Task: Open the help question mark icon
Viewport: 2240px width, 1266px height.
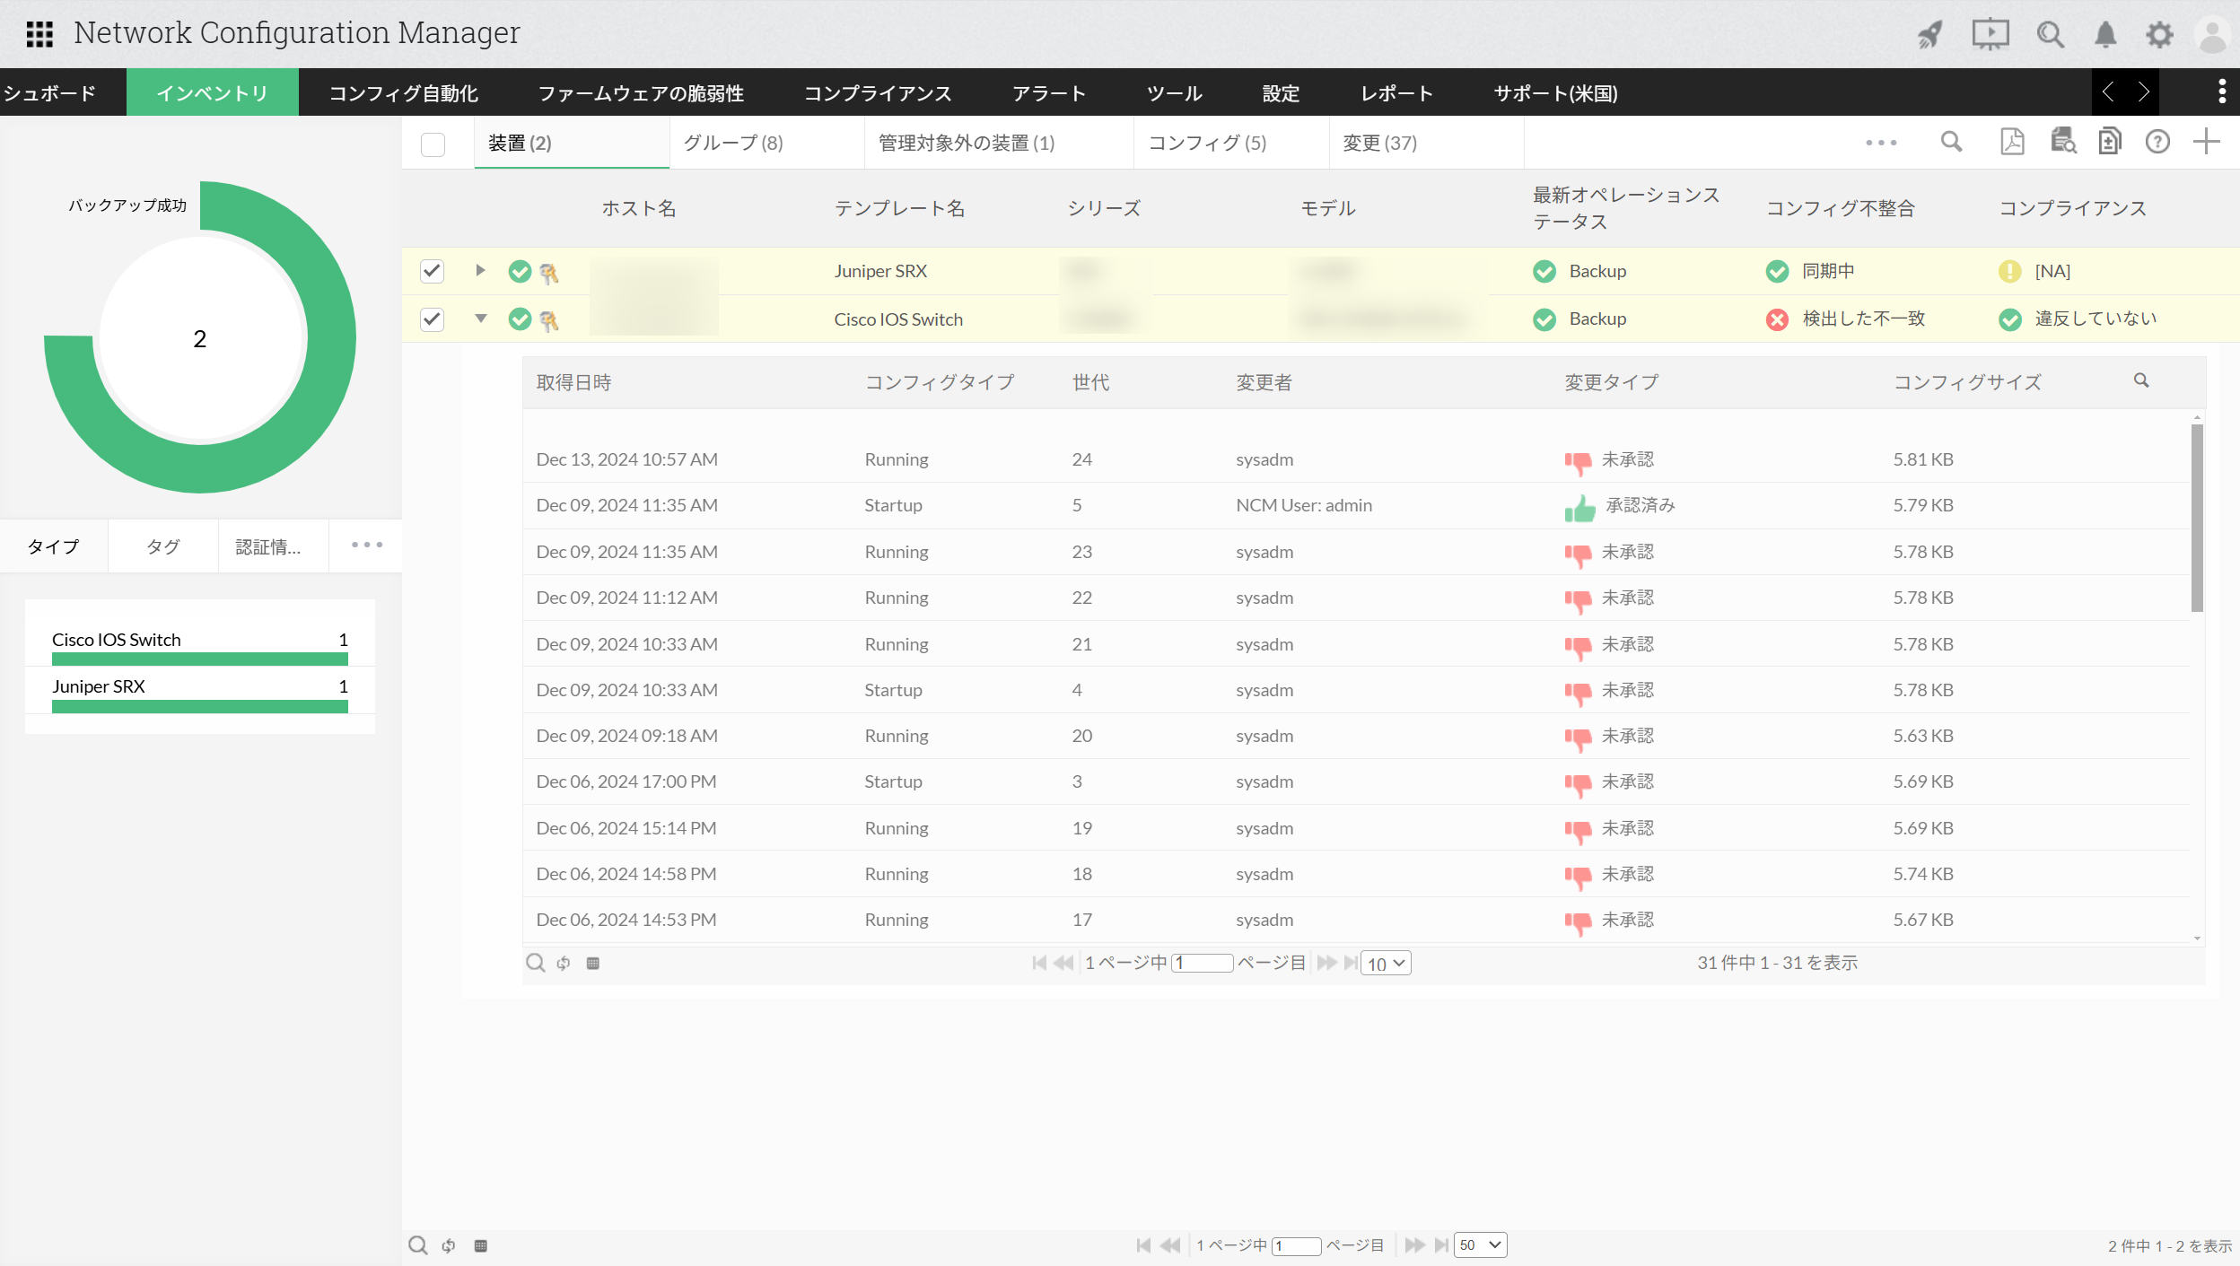Action: click(x=2157, y=142)
